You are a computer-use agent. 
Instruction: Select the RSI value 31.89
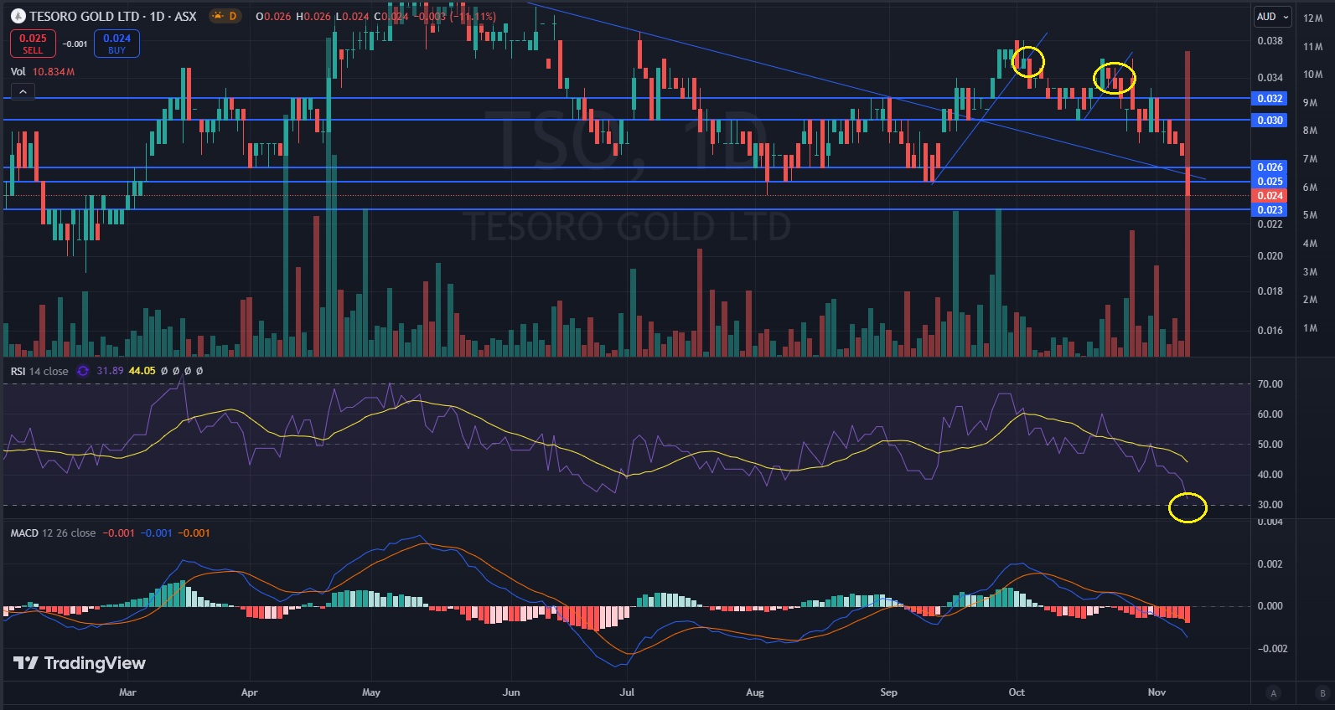click(110, 371)
